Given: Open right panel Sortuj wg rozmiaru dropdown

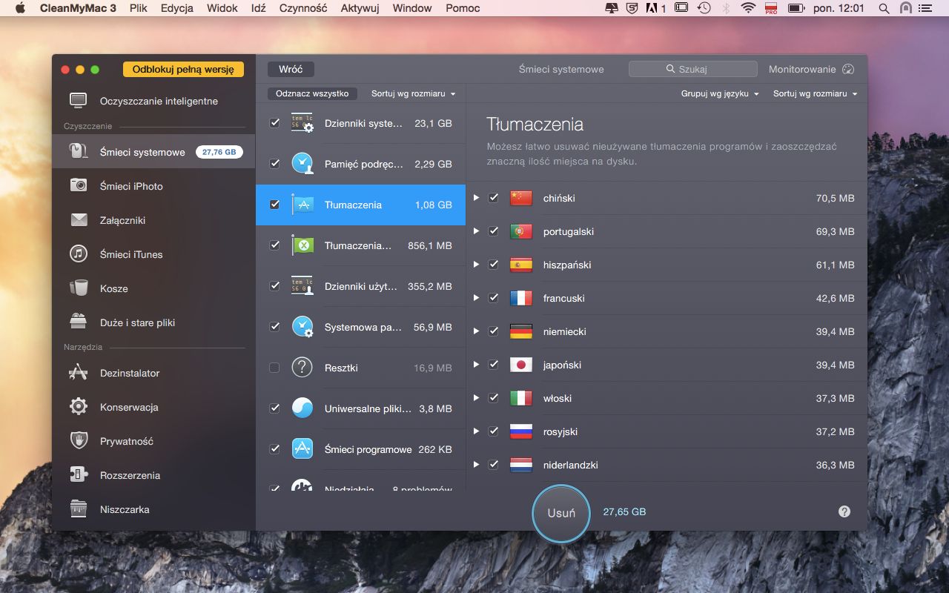Looking at the screenshot, I should [x=815, y=93].
